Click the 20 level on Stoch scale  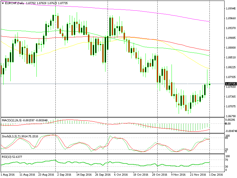pos(227,150)
